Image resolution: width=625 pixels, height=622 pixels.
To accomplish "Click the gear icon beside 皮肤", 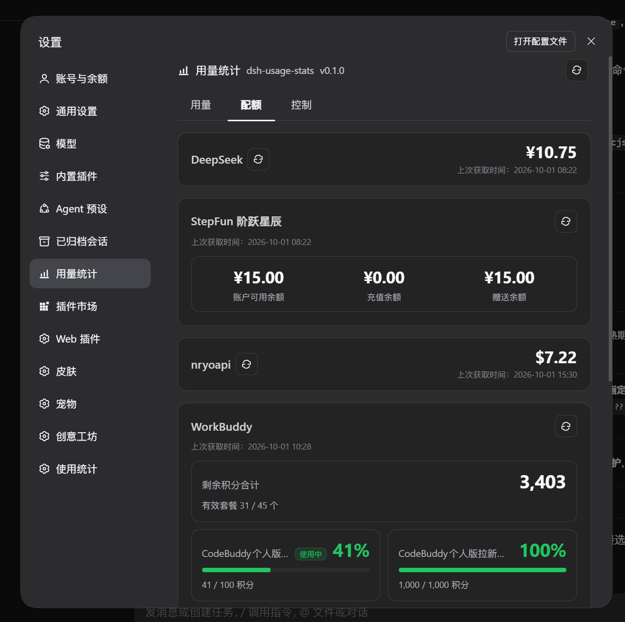I will pos(44,371).
